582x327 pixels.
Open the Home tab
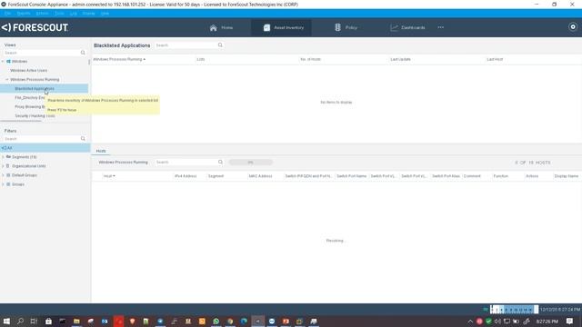(x=221, y=27)
